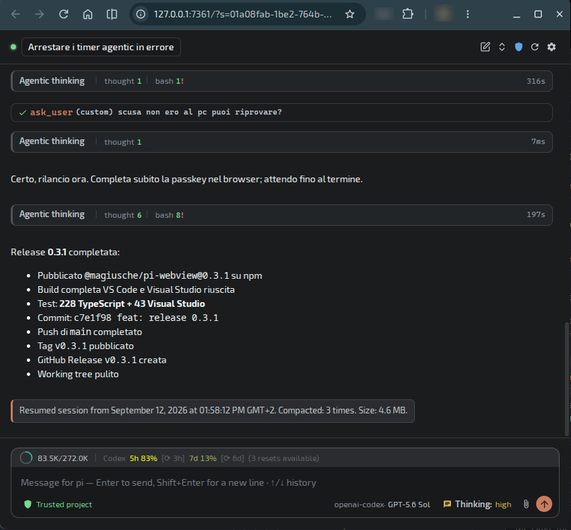This screenshot has width=571, height=530.
Task: Click 'bash 8!' label in thinking block
Action: click(170, 215)
